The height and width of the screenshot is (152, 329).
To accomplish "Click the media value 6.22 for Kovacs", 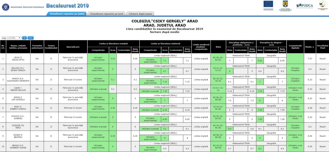I will point(310,117).
